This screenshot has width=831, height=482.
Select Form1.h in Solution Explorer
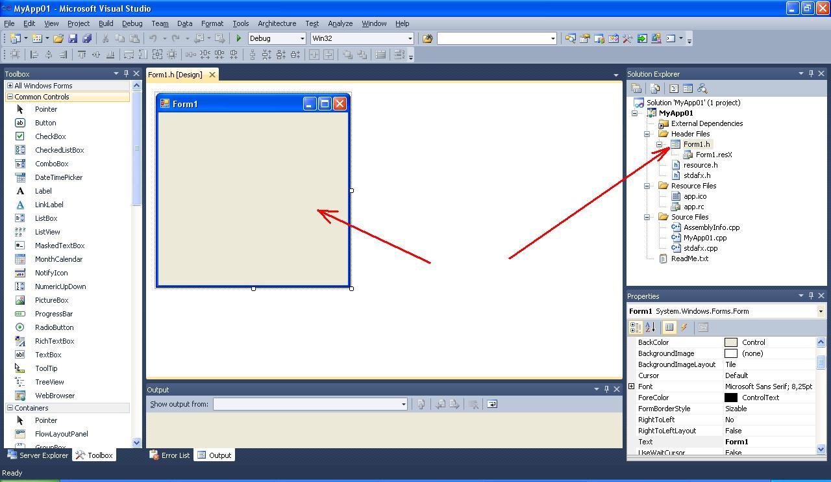[x=697, y=144]
